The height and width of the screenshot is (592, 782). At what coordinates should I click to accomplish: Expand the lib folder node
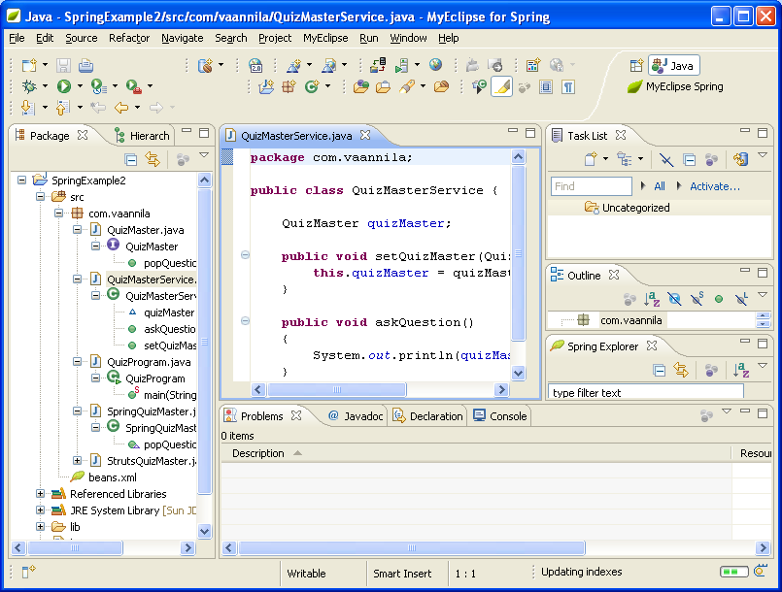tap(41, 526)
